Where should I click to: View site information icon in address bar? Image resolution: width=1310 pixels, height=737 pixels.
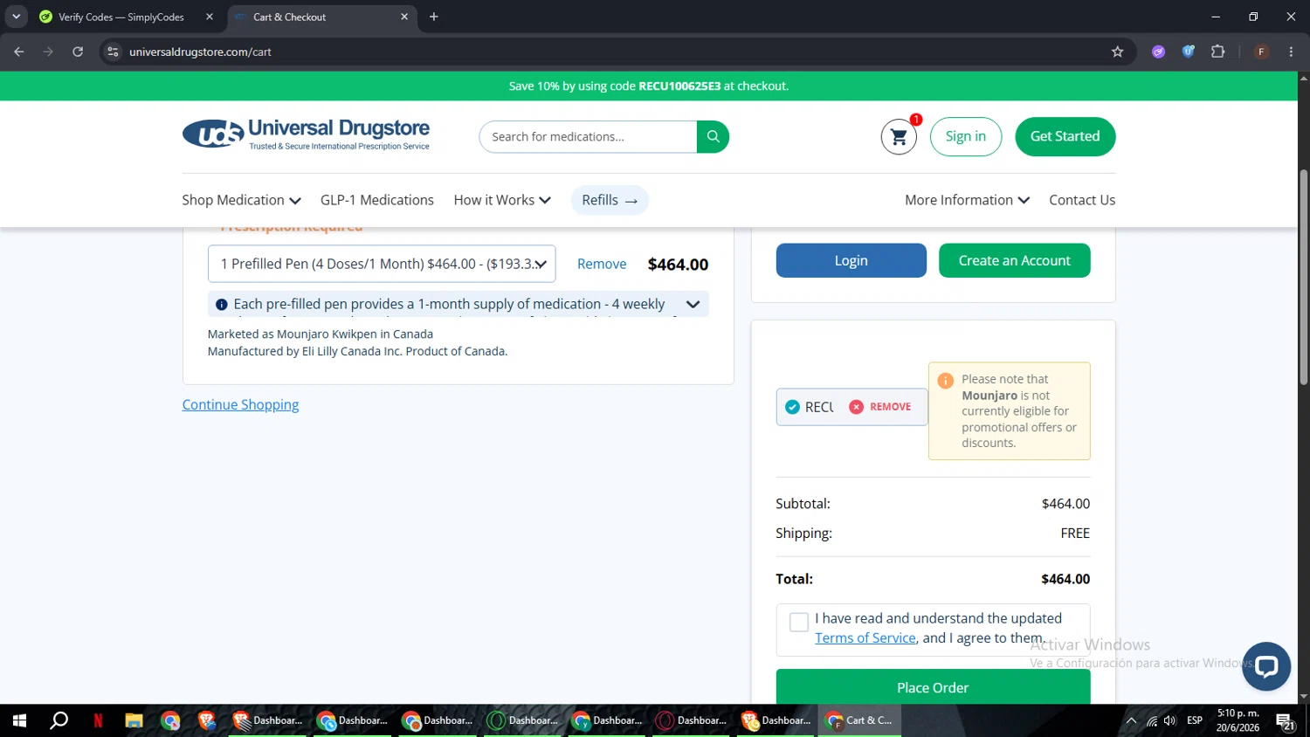(113, 52)
